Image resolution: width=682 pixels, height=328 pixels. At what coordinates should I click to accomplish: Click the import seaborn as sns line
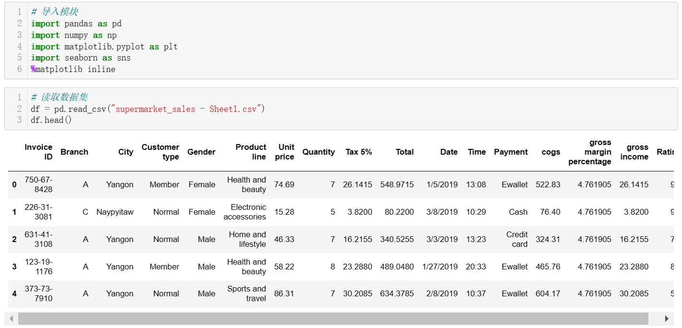click(81, 58)
